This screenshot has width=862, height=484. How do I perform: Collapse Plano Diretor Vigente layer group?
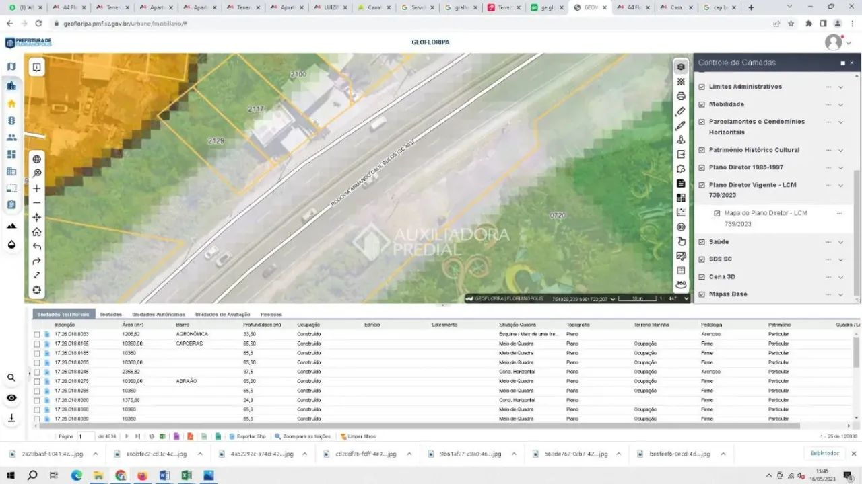[x=840, y=185]
